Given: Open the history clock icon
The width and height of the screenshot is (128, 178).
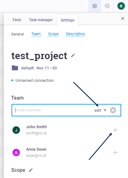Looking at the screenshot, I should (107, 6).
